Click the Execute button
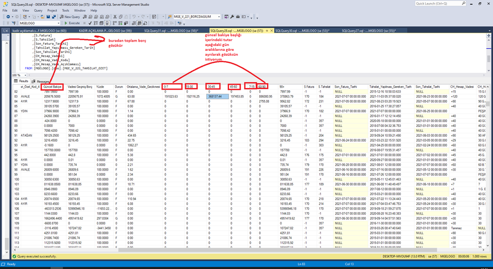Screen dimensions: 493x269 pos(72,23)
